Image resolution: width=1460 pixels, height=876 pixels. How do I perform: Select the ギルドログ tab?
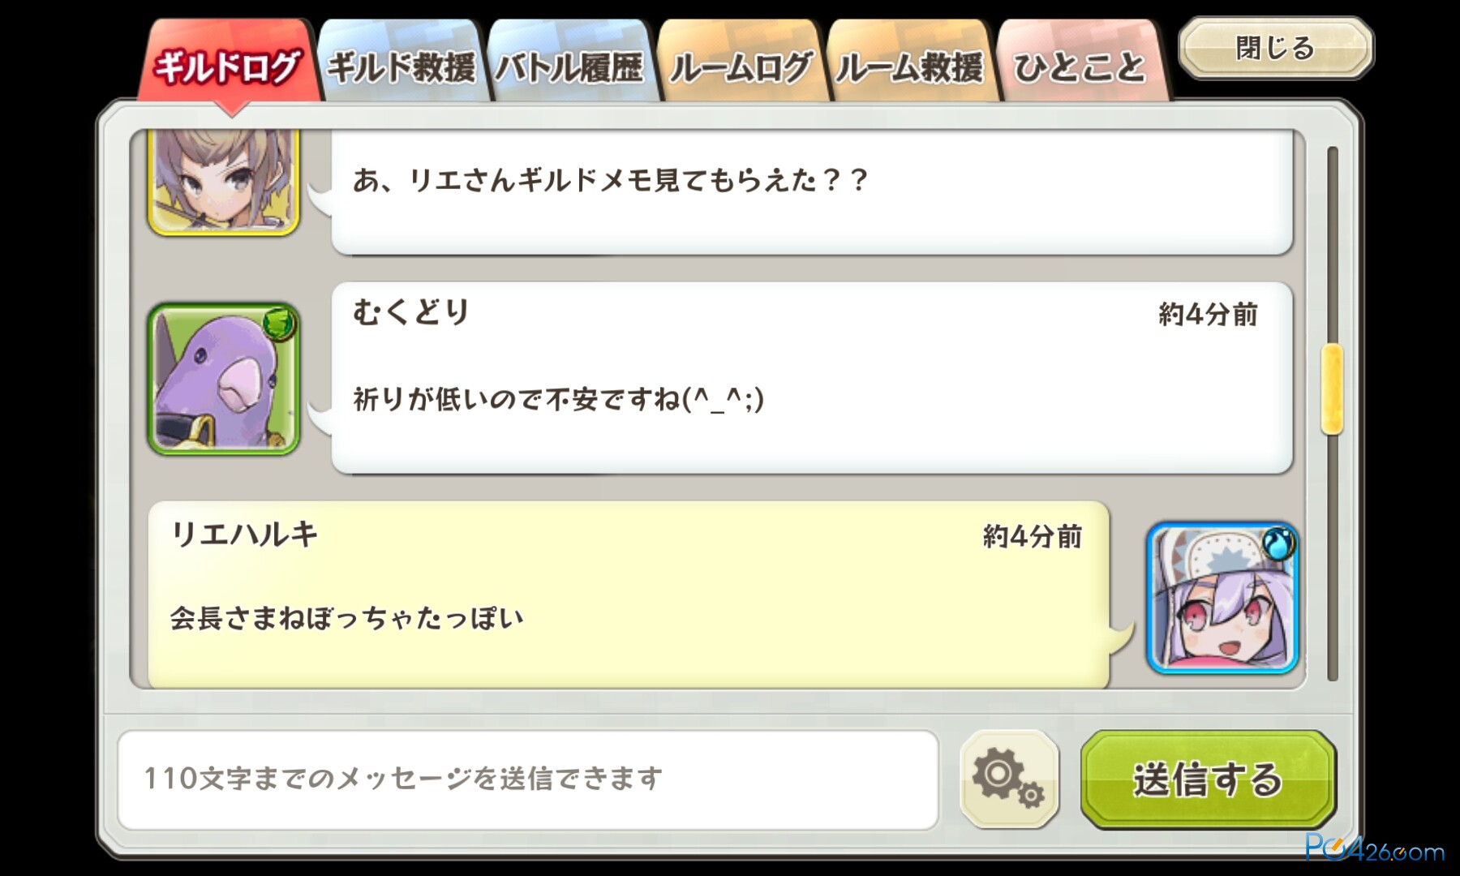pos(230,65)
